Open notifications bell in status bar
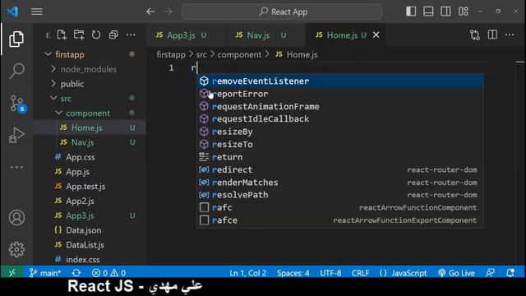This screenshot has height=296, width=526. click(x=510, y=273)
